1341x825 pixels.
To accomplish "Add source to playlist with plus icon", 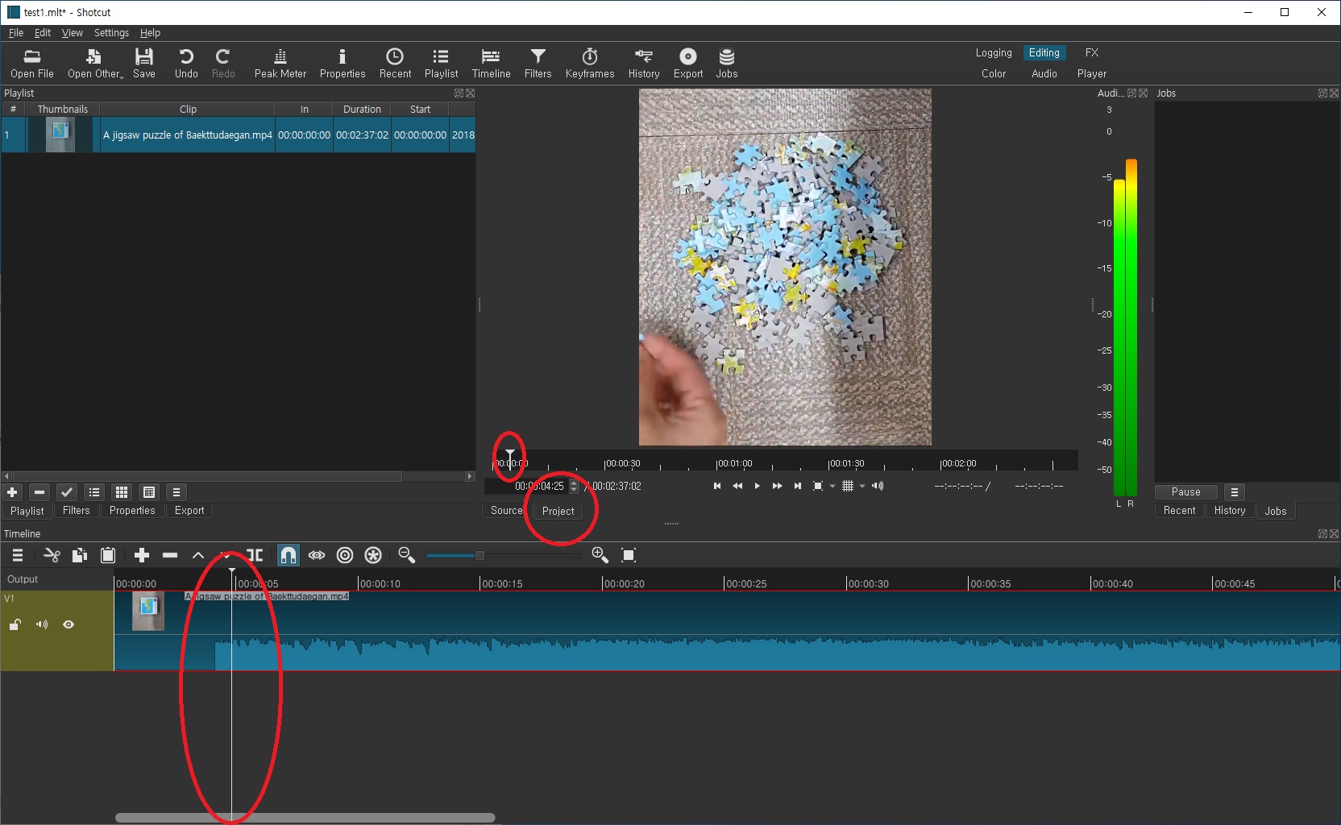I will [12, 492].
